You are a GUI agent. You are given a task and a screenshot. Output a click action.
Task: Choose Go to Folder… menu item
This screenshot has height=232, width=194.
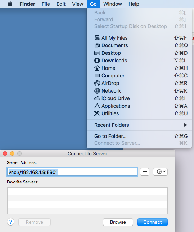[x=139, y=136]
